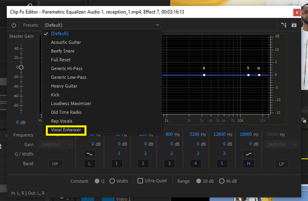The height and width of the screenshot is (201, 308).
Task: Click the 3200 Hz frequency value
Action: click(197, 135)
